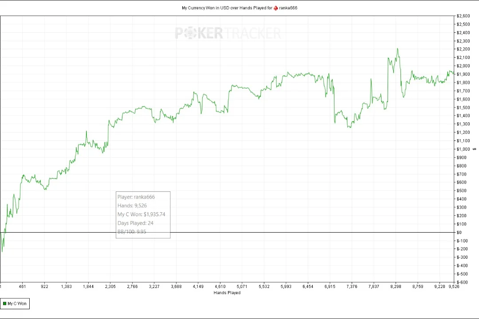Screen dimensions: 479x319
Task: Click the highest peak of the green line
Action: coord(397,49)
